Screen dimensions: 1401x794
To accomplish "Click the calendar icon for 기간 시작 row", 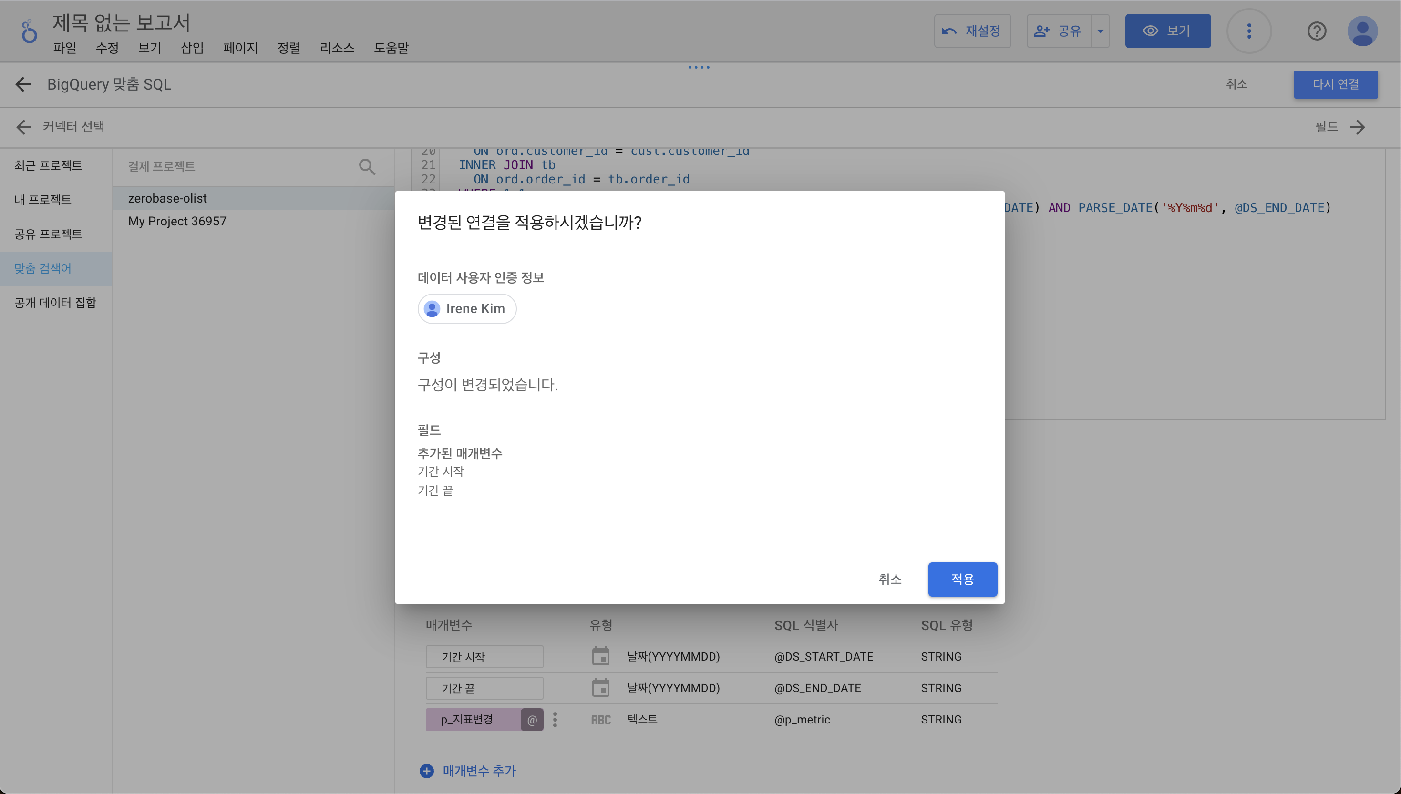I will click(601, 656).
